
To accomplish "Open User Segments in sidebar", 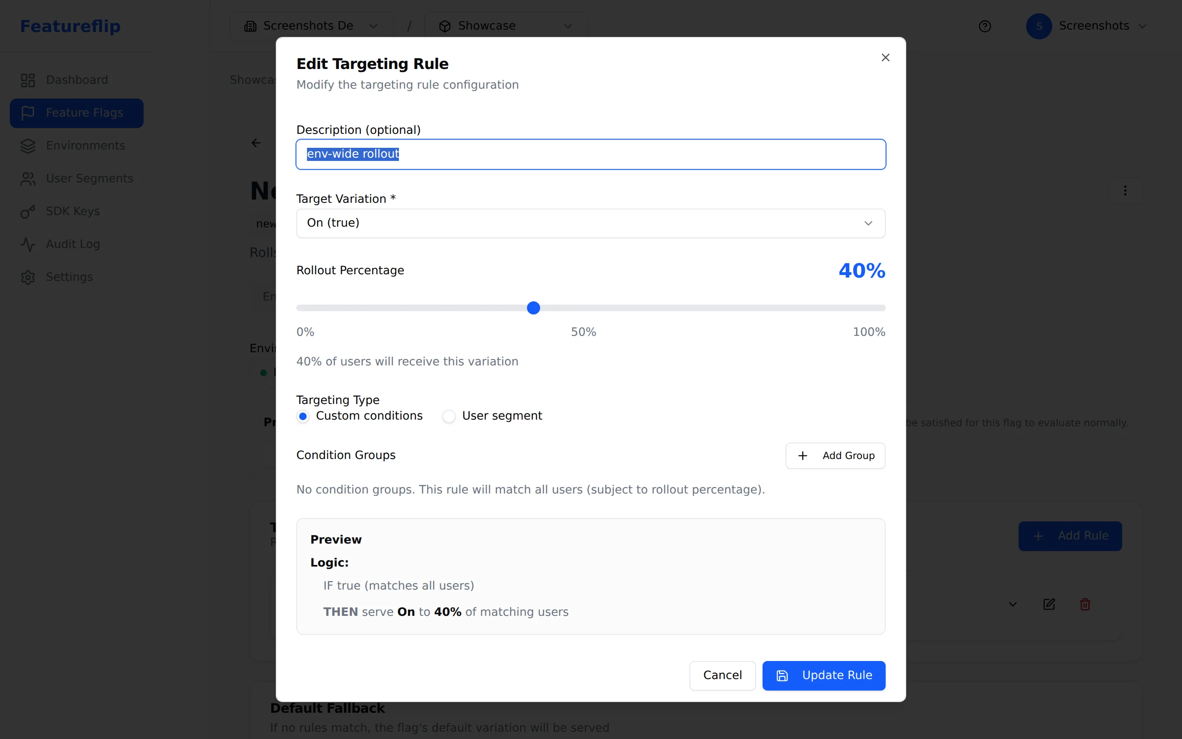I will coord(77,179).
